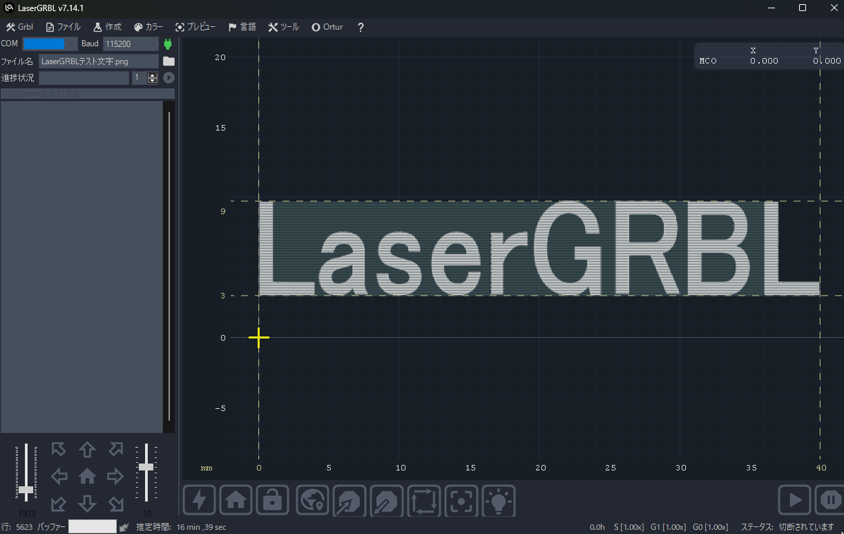Click the MCO coordinates readout
This screenshot has width=844, height=534.
point(769,56)
